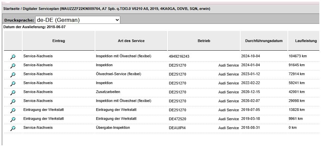
Task: View details of the 2023-01-12 Ölwechsel-Service
Action: [13, 75]
